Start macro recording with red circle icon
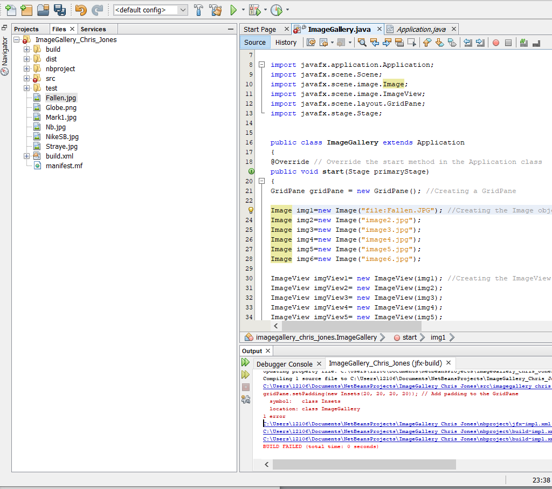Screen dimensions: 552x489 coord(496,43)
